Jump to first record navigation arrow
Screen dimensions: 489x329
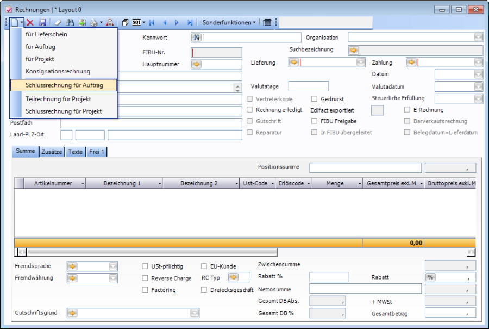[152, 23]
